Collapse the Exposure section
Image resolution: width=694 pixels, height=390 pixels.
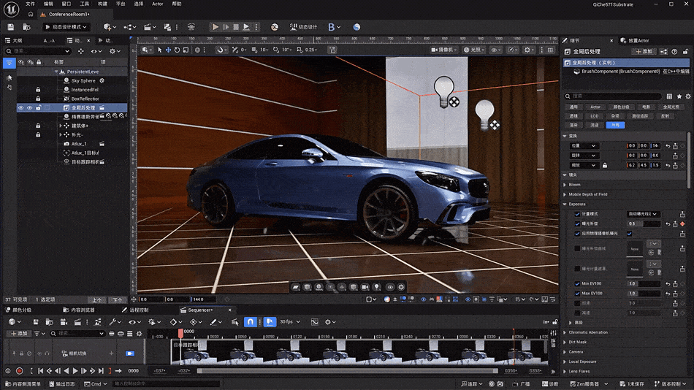pyautogui.click(x=565, y=204)
